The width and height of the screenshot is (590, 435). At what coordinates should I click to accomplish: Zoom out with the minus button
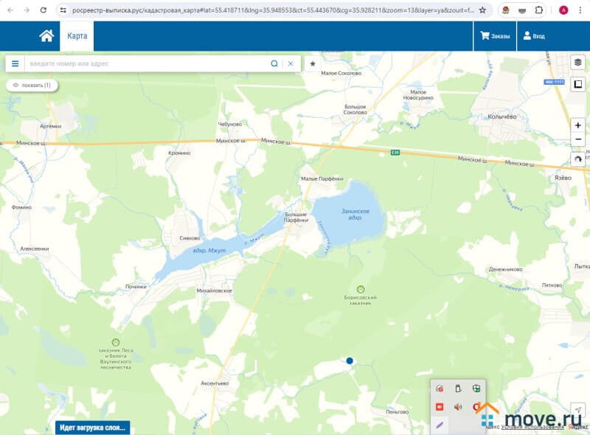click(578, 139)
